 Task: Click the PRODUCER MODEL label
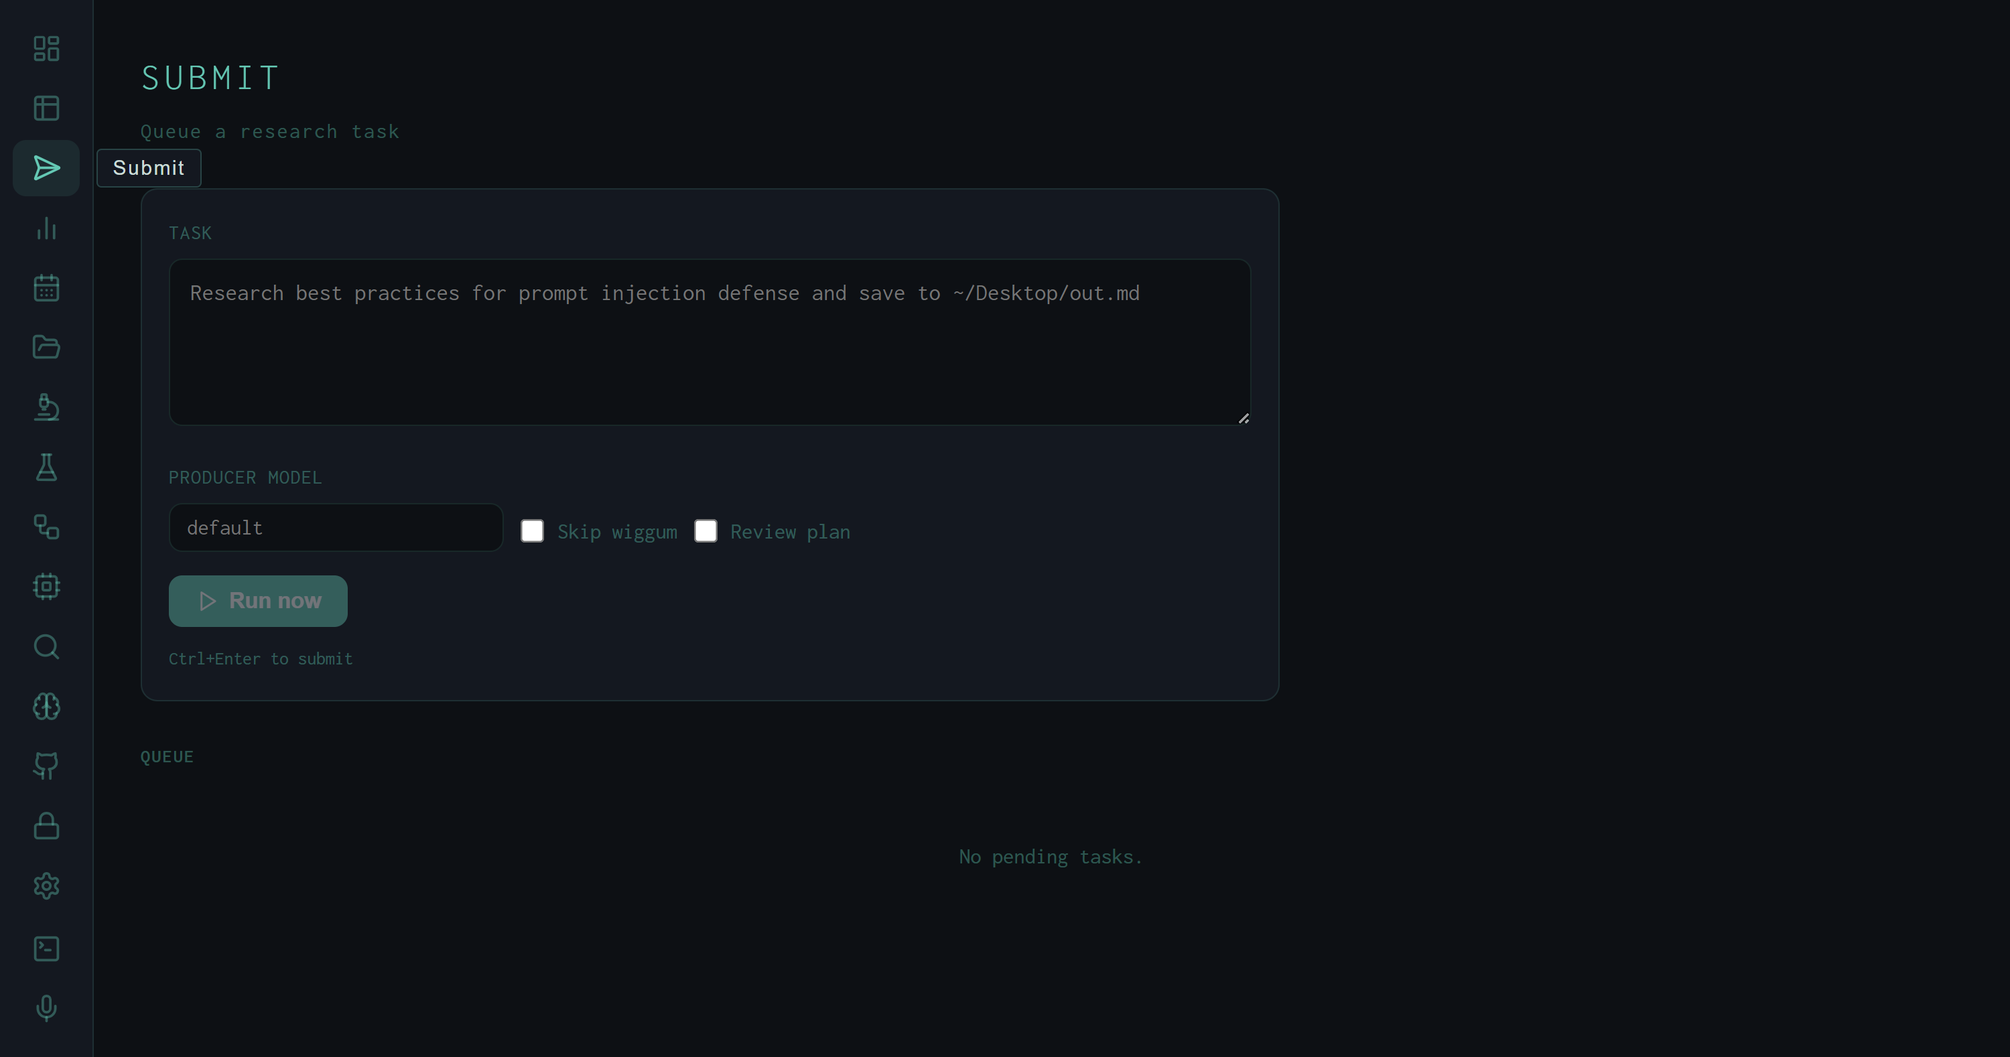pos(245,478)
